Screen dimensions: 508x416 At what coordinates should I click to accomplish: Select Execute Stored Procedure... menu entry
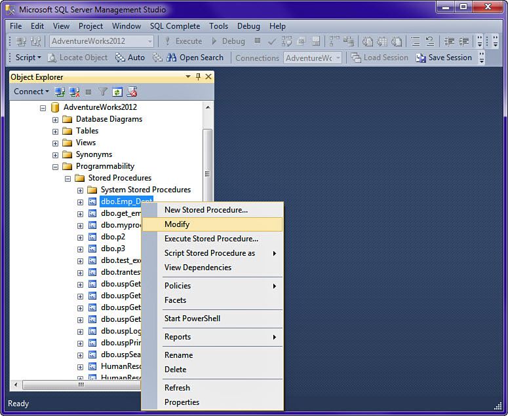pyautogui.click(x=211, y=239)
